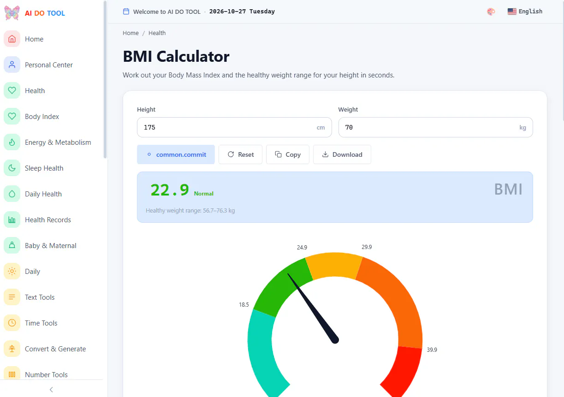Image resolution: width=564 pixels, height=397 pixels.
Task: Select the Daily sun icon
Action: coord(12,272)
